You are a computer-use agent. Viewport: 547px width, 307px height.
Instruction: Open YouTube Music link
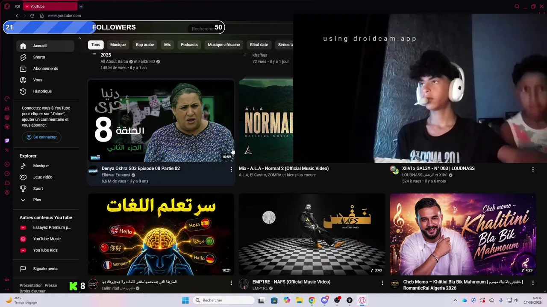tap(45, 239)
